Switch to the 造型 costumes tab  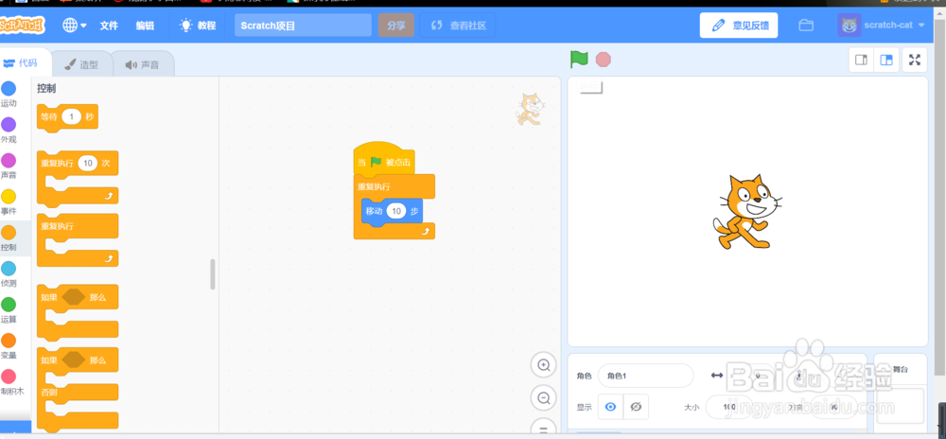81,64
